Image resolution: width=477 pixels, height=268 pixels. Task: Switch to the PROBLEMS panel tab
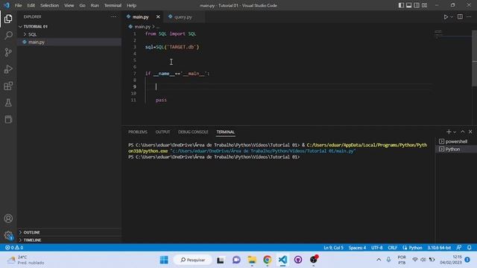click(138, 132)
